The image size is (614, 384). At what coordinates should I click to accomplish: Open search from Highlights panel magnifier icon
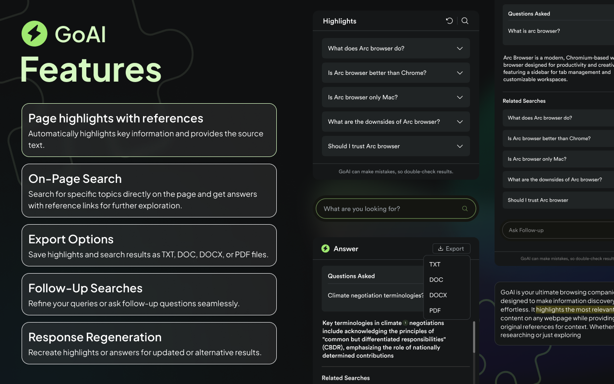coord(465,21)
